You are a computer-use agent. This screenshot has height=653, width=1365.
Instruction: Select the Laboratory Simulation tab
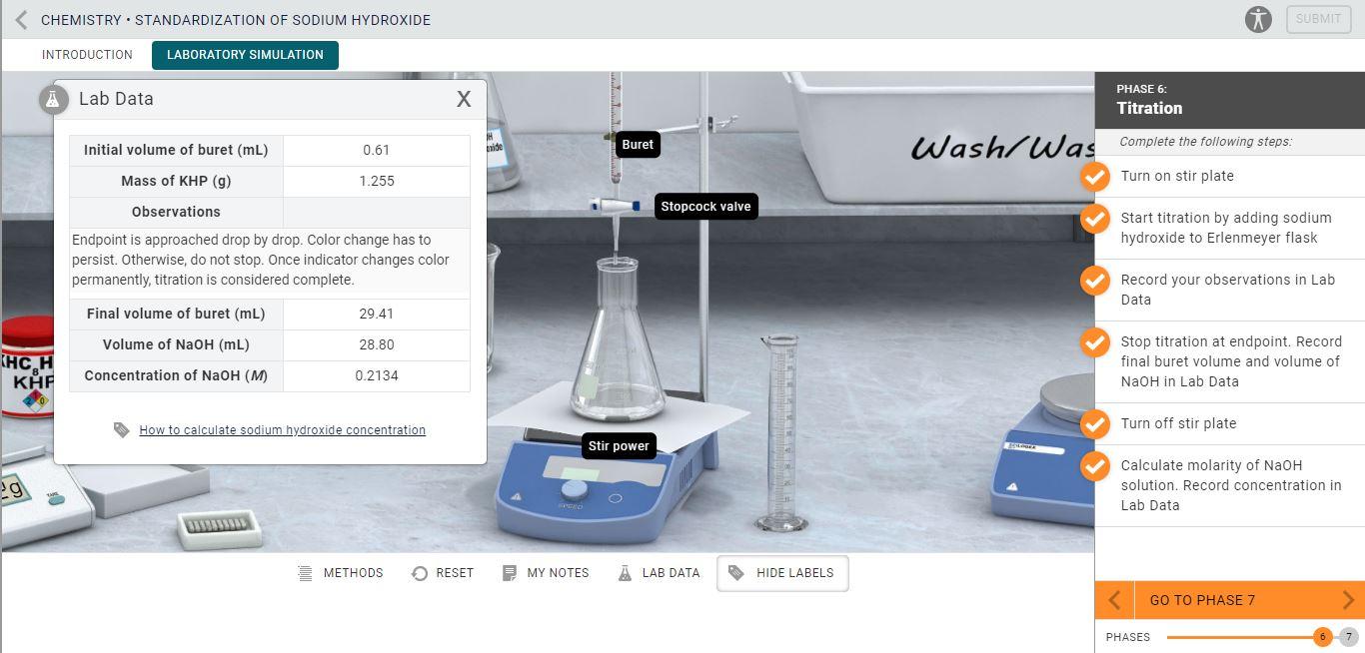click(x=245, y=55)
